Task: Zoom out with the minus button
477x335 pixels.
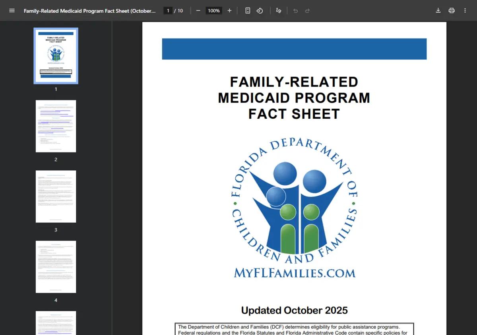Action: pos(198,11)
